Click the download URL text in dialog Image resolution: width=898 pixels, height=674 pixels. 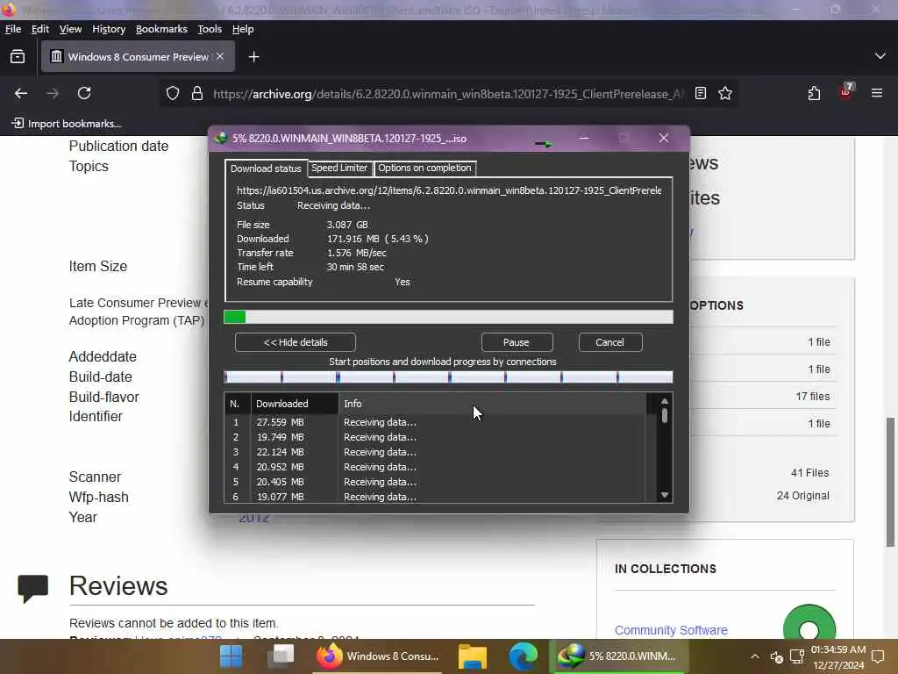click(449, 190)
